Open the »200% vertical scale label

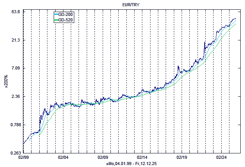[6, 82]
